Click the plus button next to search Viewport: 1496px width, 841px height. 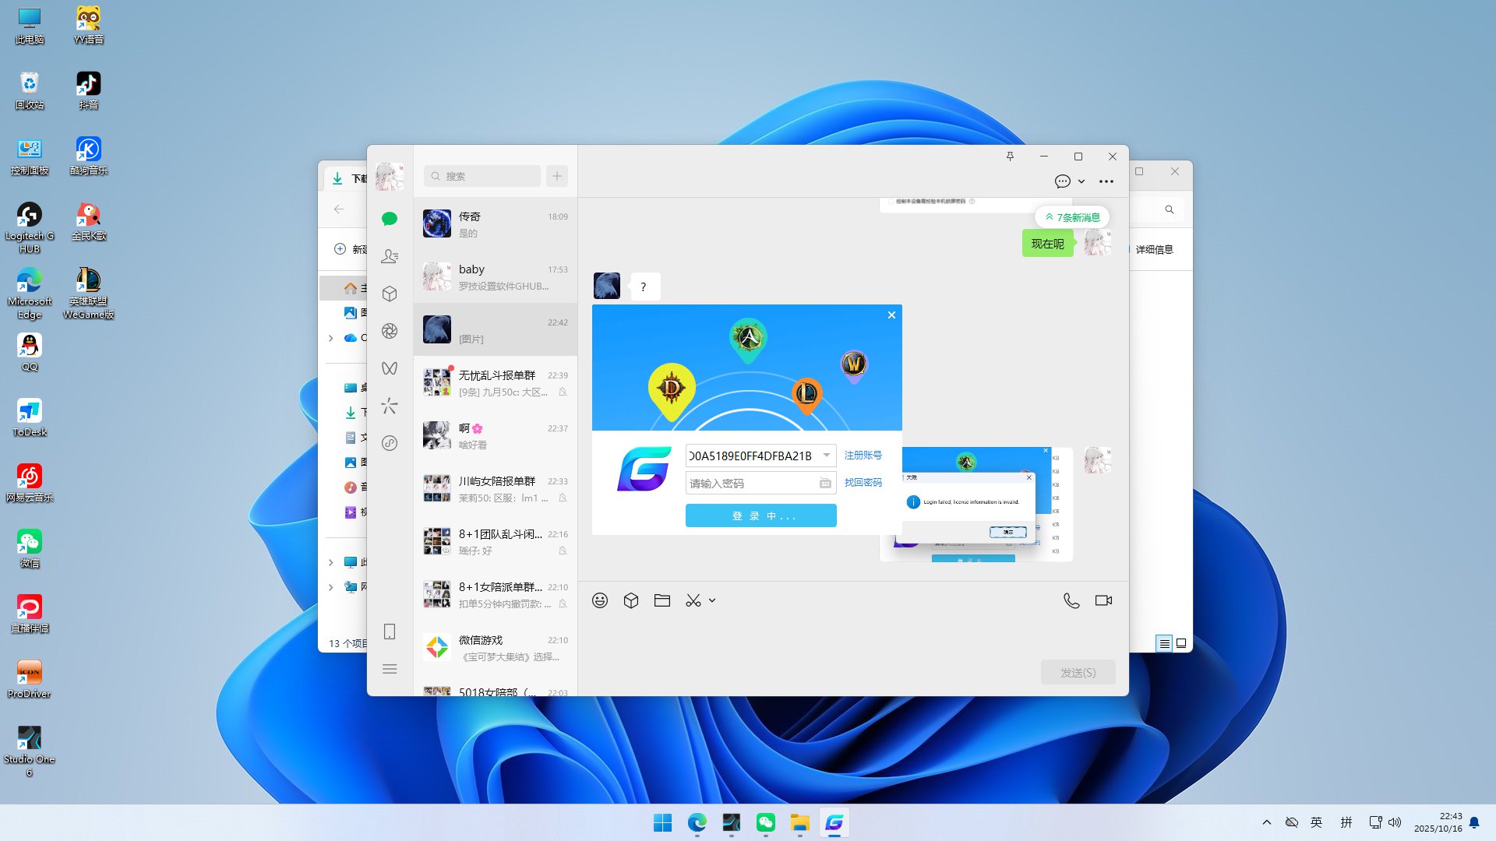557,176
